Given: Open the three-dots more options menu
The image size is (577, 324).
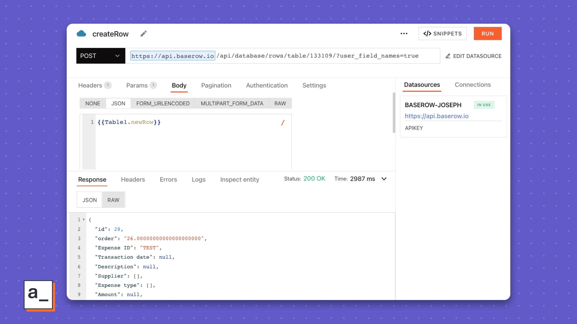Looking at the screenshot, I should 404,34.
